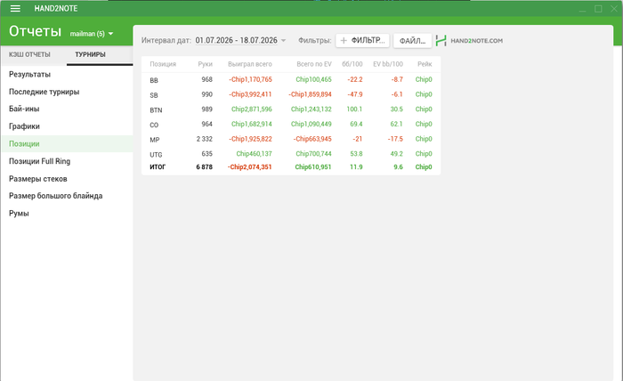Select the BTN position row

291,109
